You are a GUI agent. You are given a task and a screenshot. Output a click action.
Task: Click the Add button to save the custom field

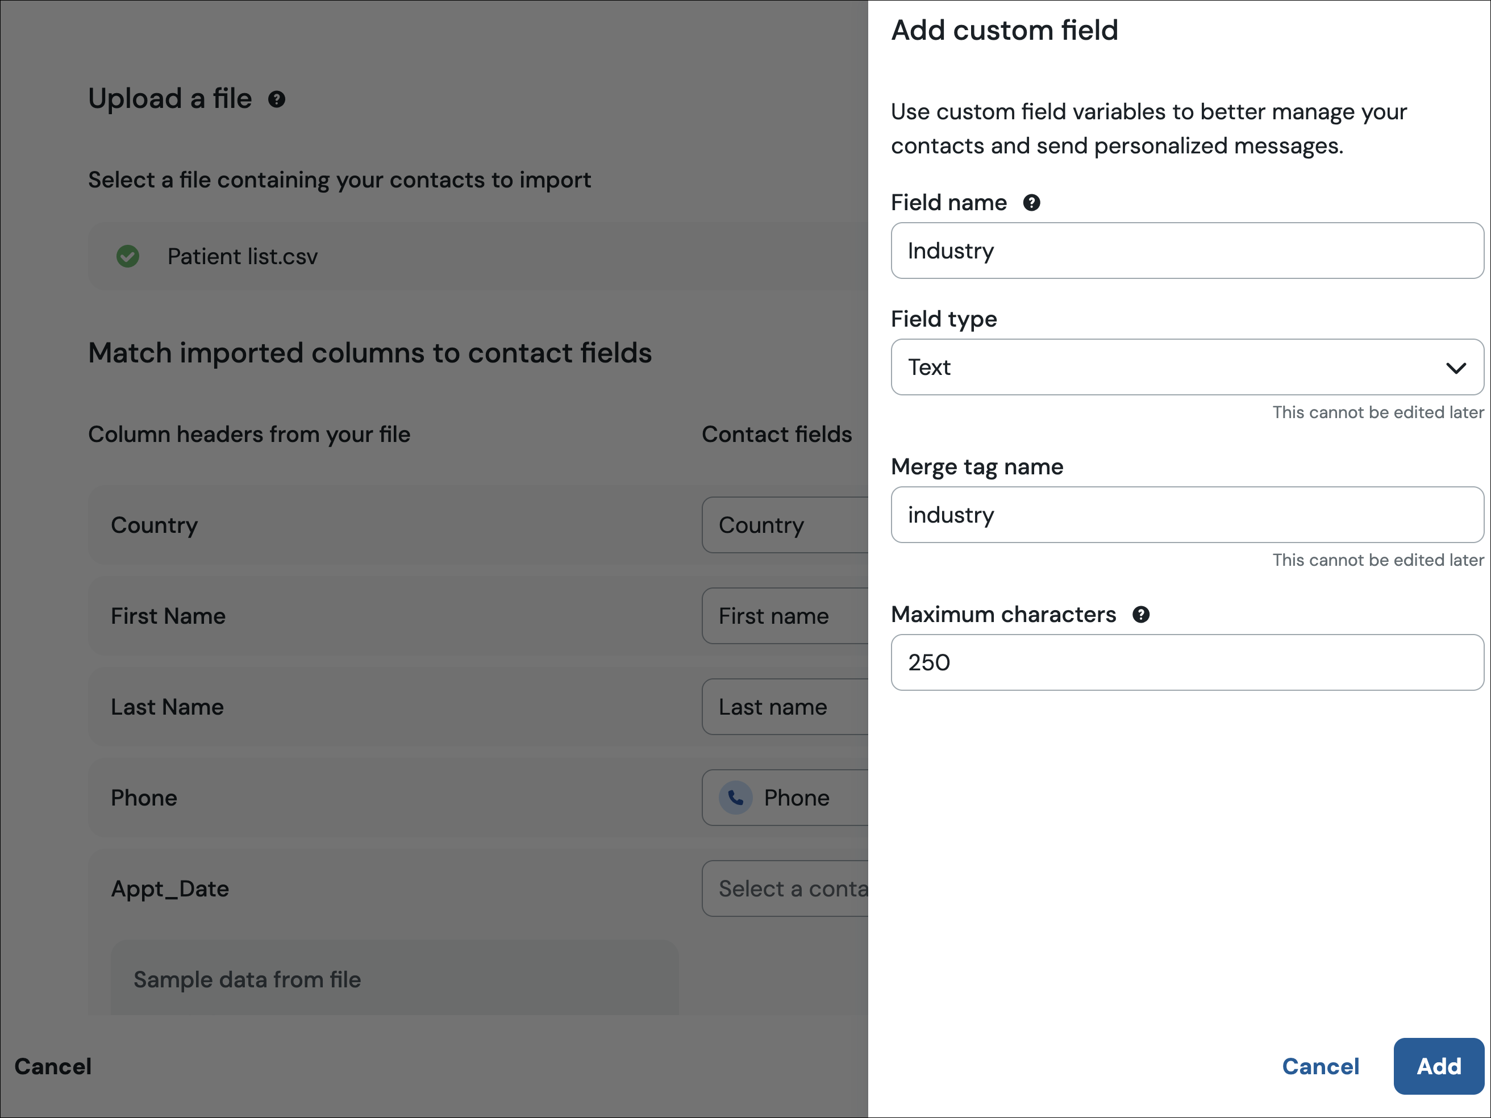1438,1066
